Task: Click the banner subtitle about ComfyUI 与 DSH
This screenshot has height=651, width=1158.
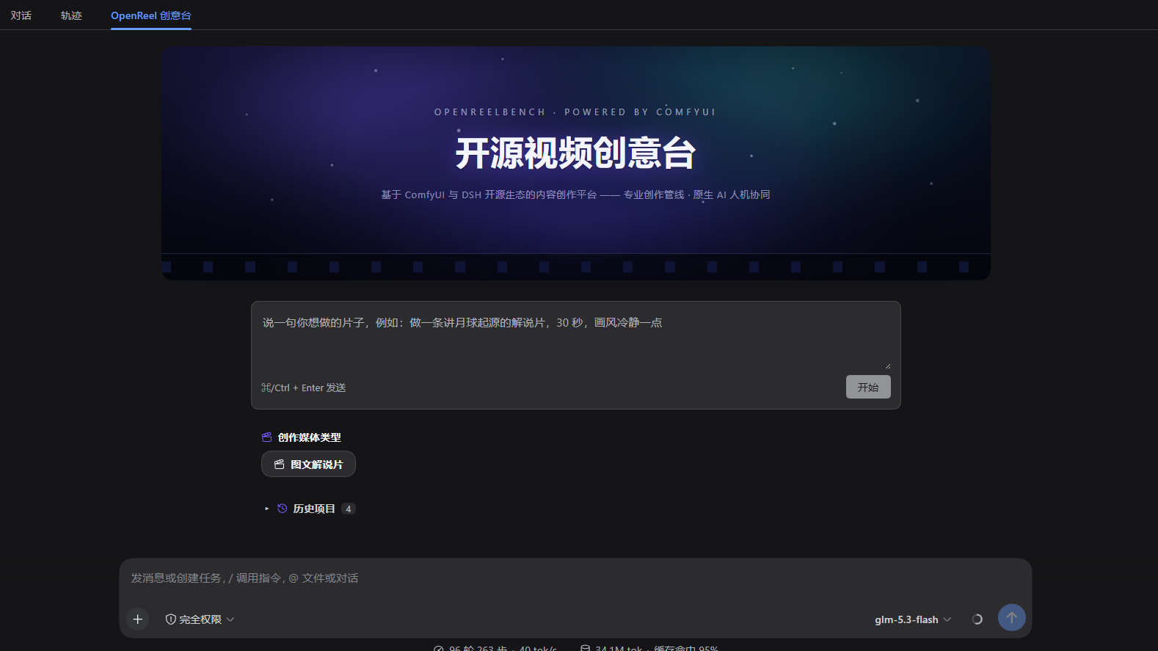Action: click(576, 194)
